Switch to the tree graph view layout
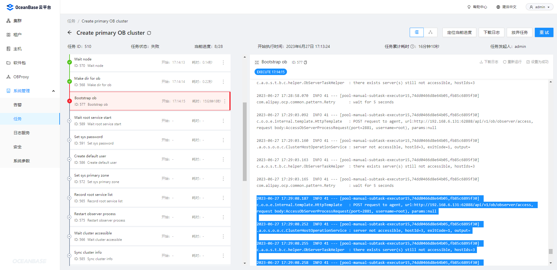Screen dimensions: 557x270 430,32
